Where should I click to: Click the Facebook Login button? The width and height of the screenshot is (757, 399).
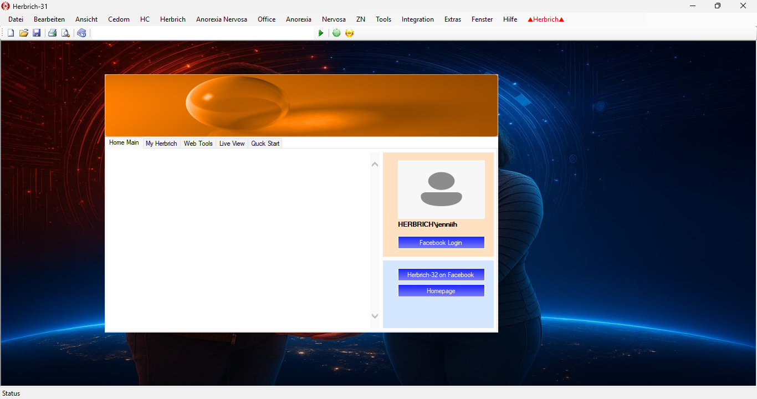[x=441, y=243]
